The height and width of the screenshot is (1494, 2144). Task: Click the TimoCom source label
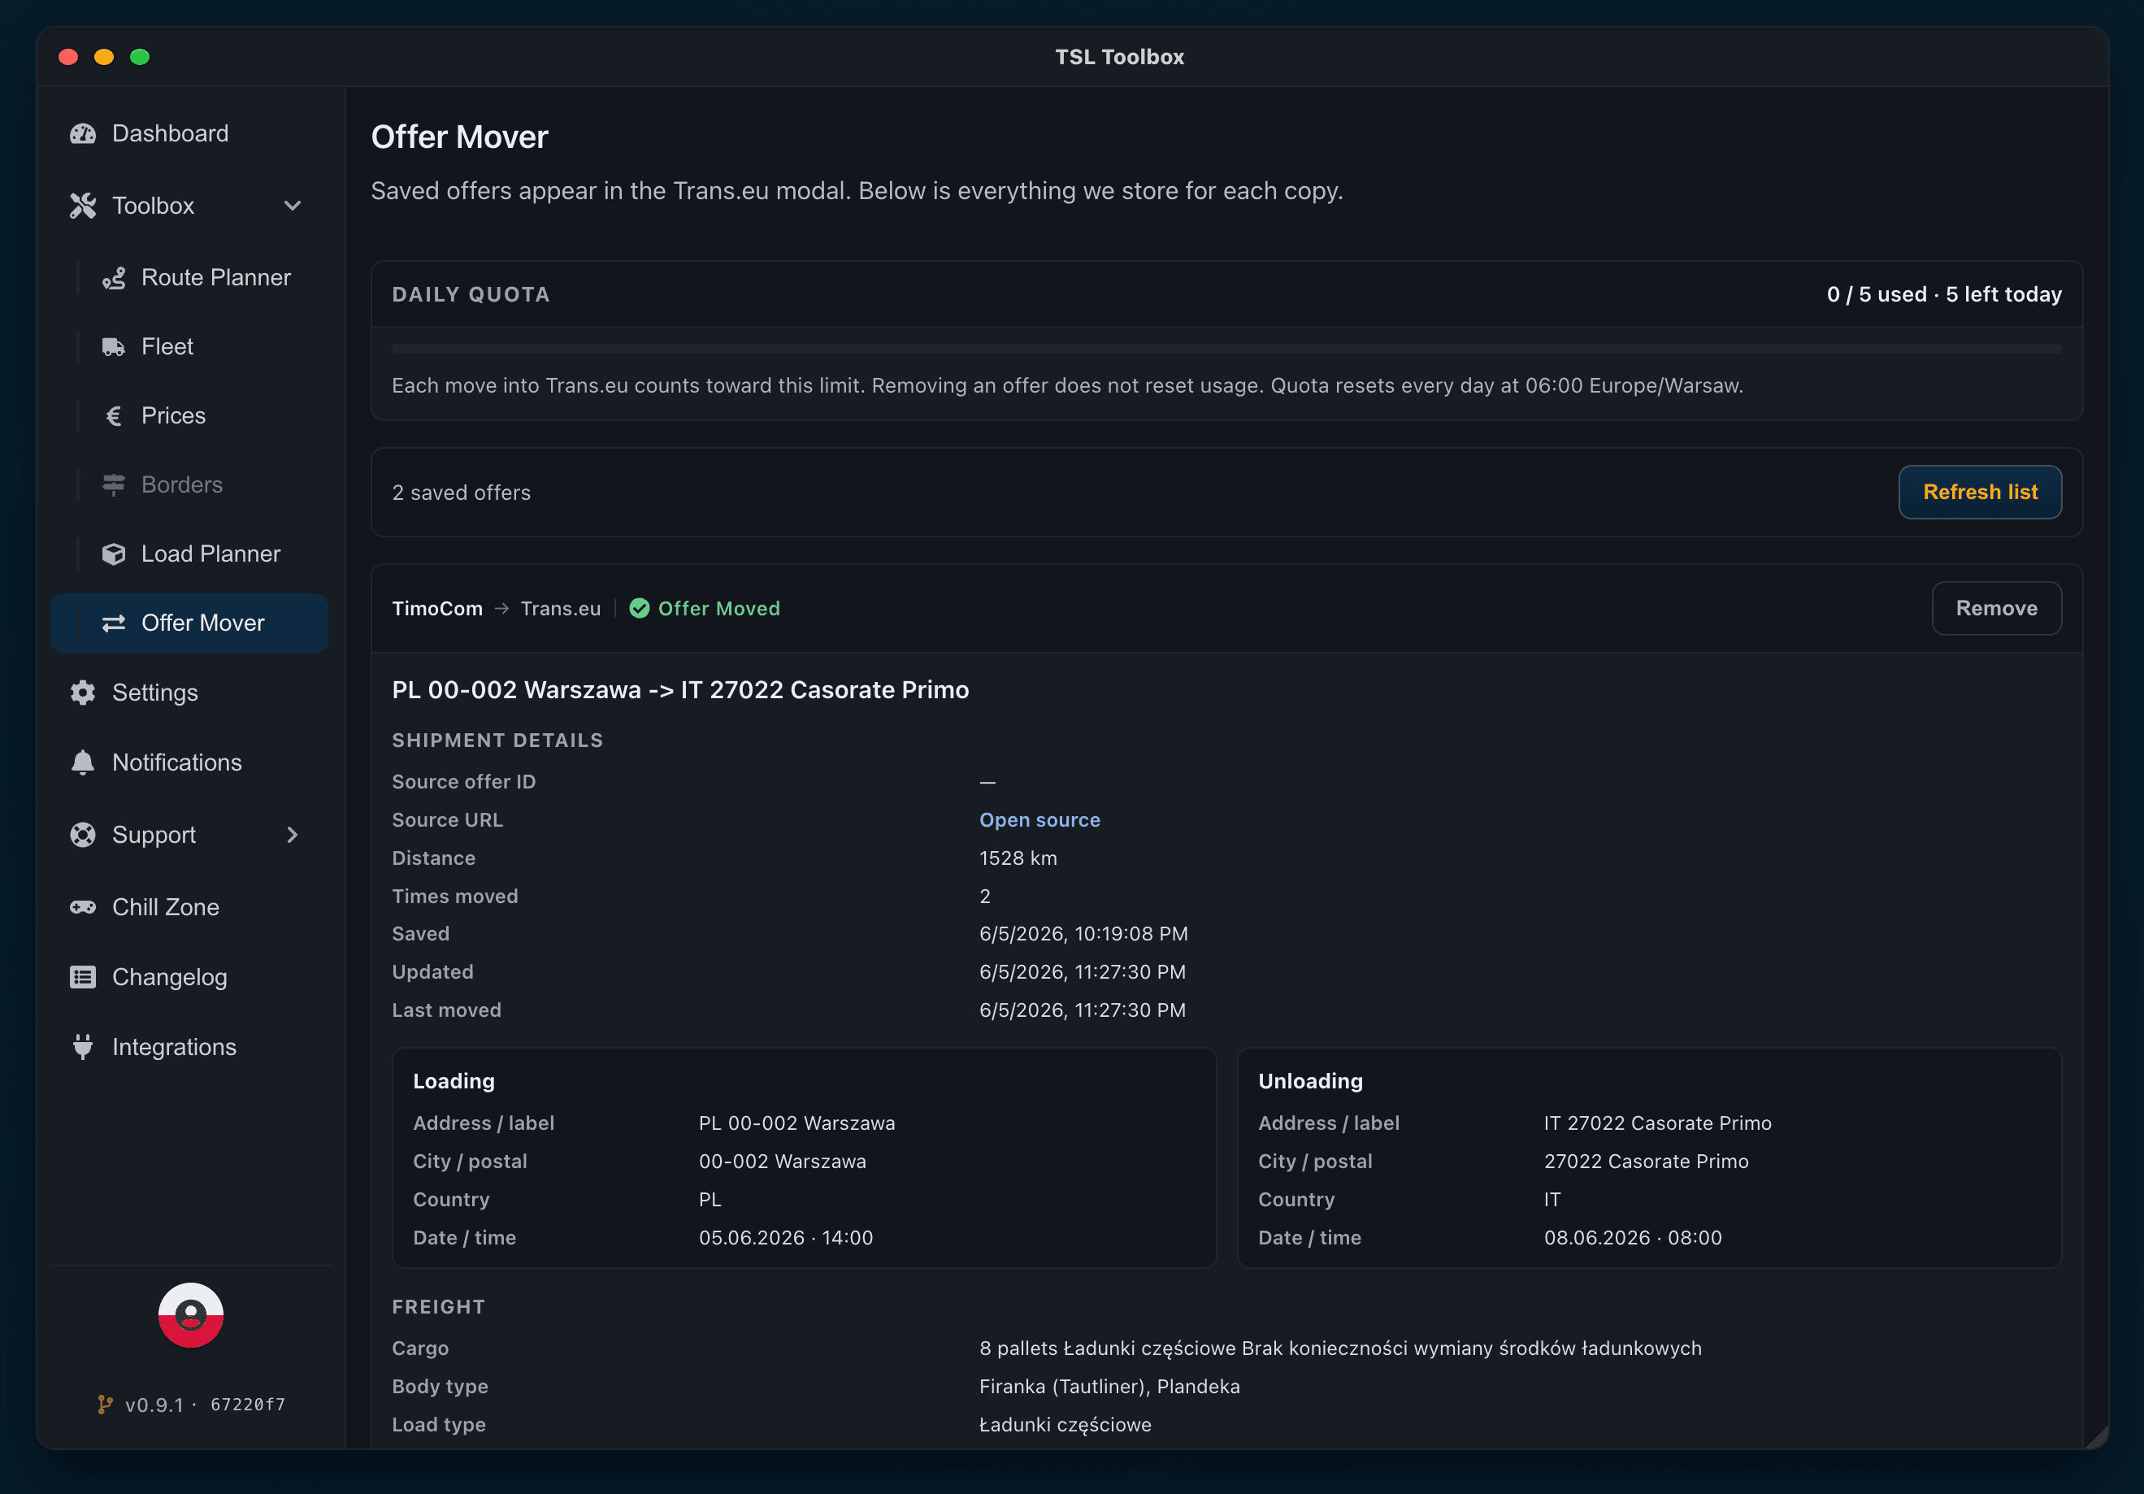pyautogui.click(x=437, y=609)
